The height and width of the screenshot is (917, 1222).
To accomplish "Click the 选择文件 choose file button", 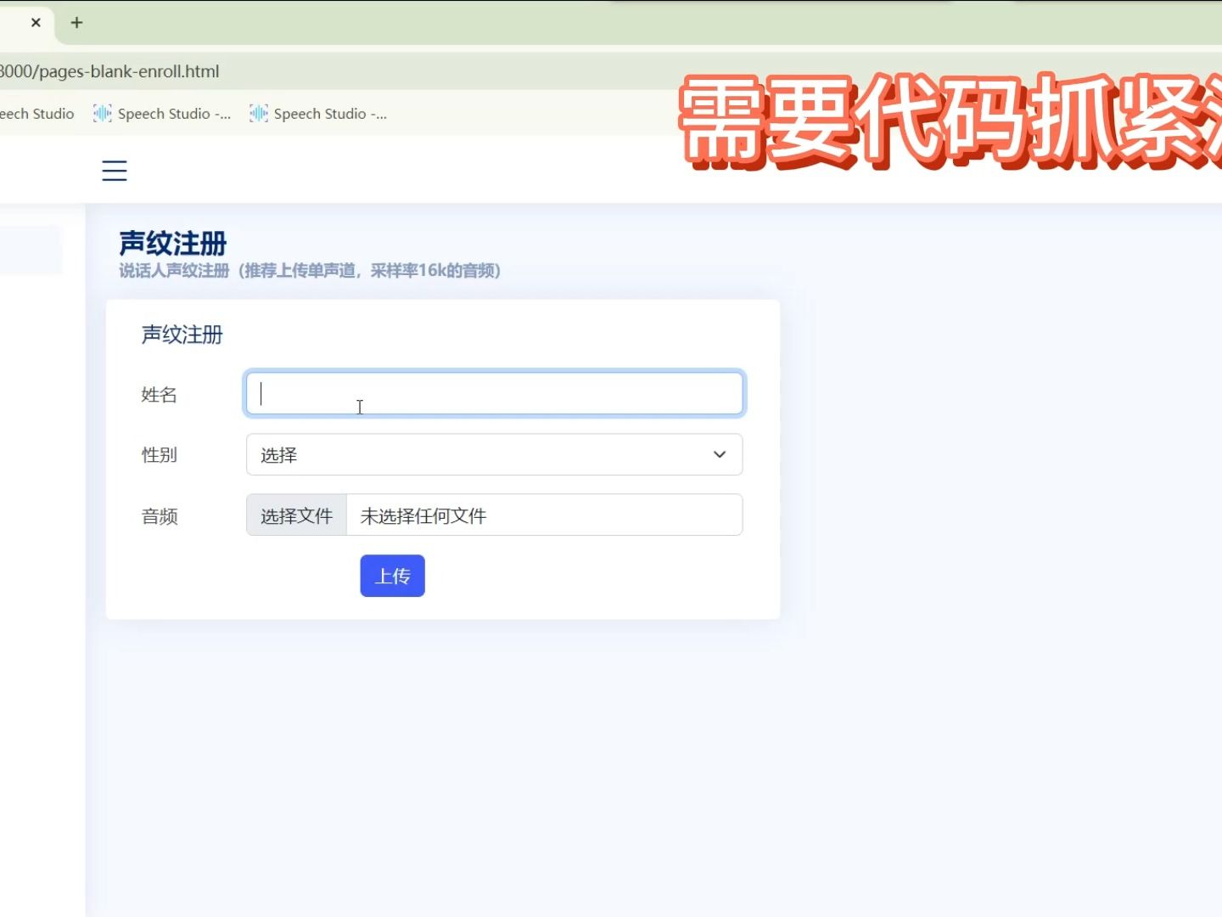I will [296, 515].
